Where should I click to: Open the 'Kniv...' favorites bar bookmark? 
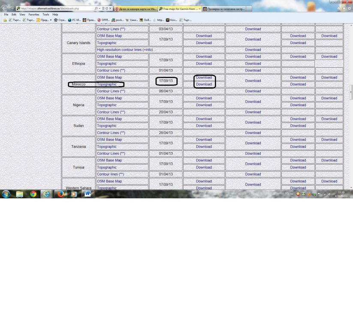[x=172, y=20]
